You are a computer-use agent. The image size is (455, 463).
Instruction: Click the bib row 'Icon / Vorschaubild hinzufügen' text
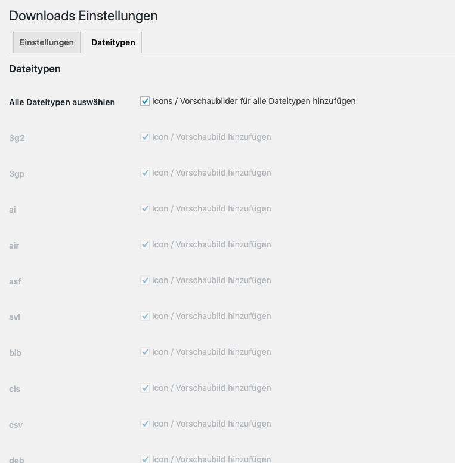pyautogui.click(x=211, y=352)
